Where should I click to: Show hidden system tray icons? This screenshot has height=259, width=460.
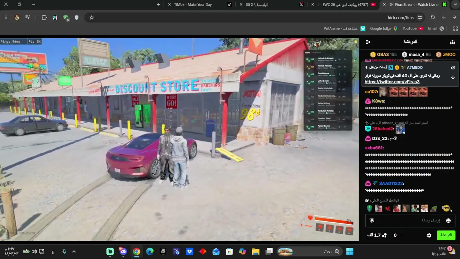coord(74,251)
